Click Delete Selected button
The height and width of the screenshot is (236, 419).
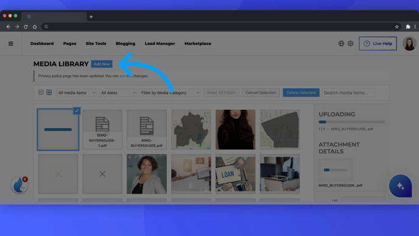[x=301, y=93]
